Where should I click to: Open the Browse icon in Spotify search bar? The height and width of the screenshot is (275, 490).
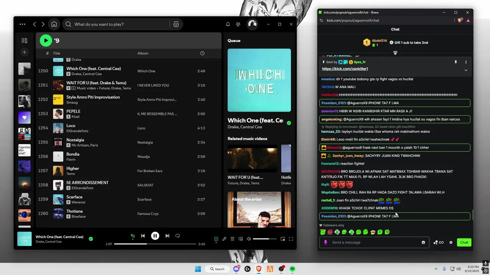coord(176,24)
